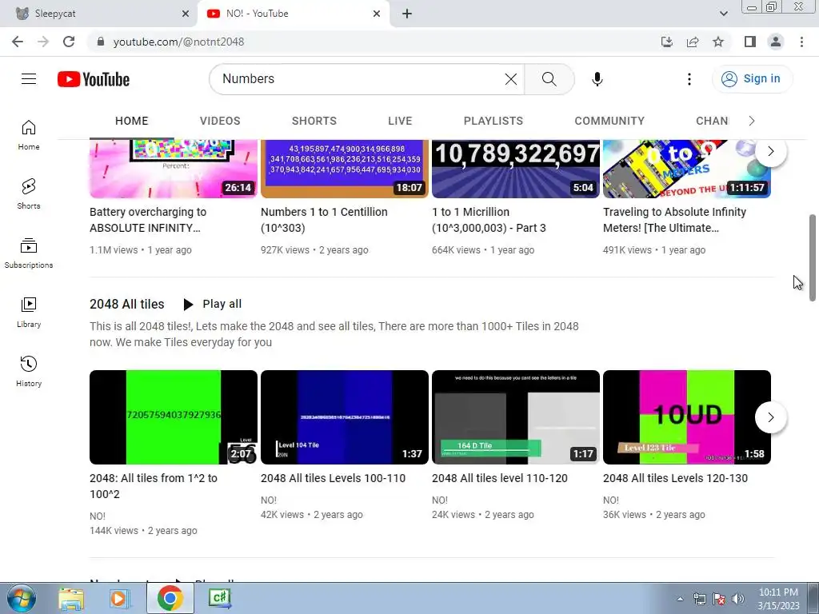Open 2048 All tiles level 110-120 title
This screenshot has width=819, height=614.
click(499, 478)
